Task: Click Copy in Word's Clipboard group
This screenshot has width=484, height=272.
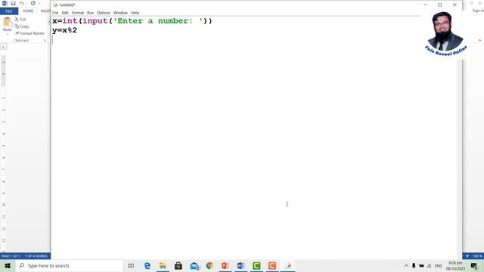Action: (x=22, y=26)
